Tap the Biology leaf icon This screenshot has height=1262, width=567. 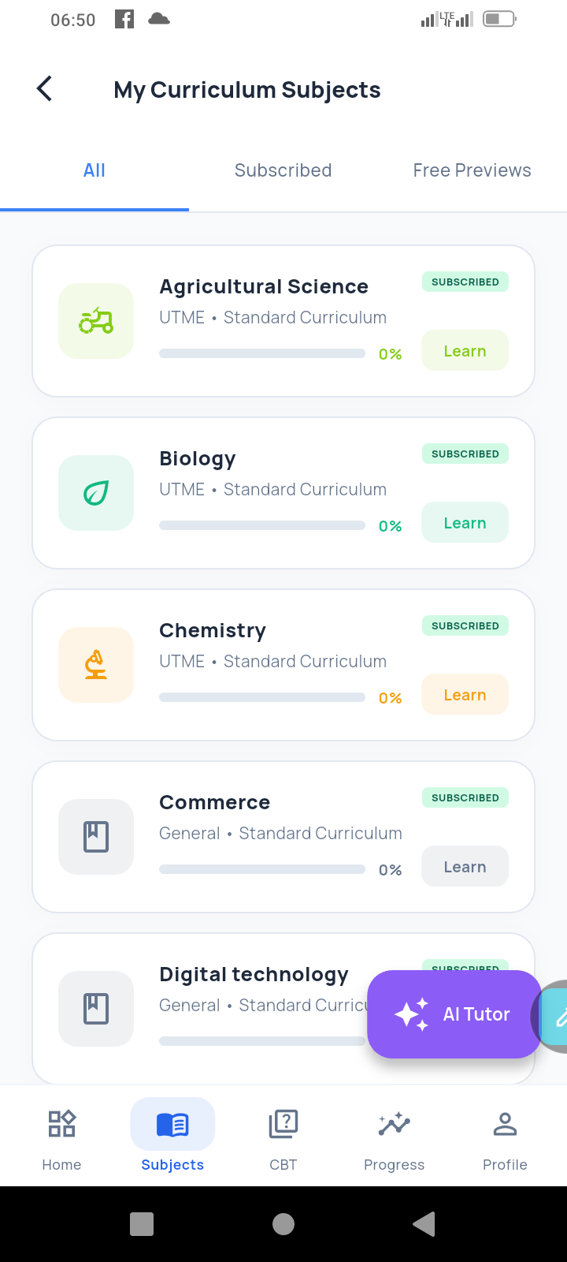pos(96,493)
